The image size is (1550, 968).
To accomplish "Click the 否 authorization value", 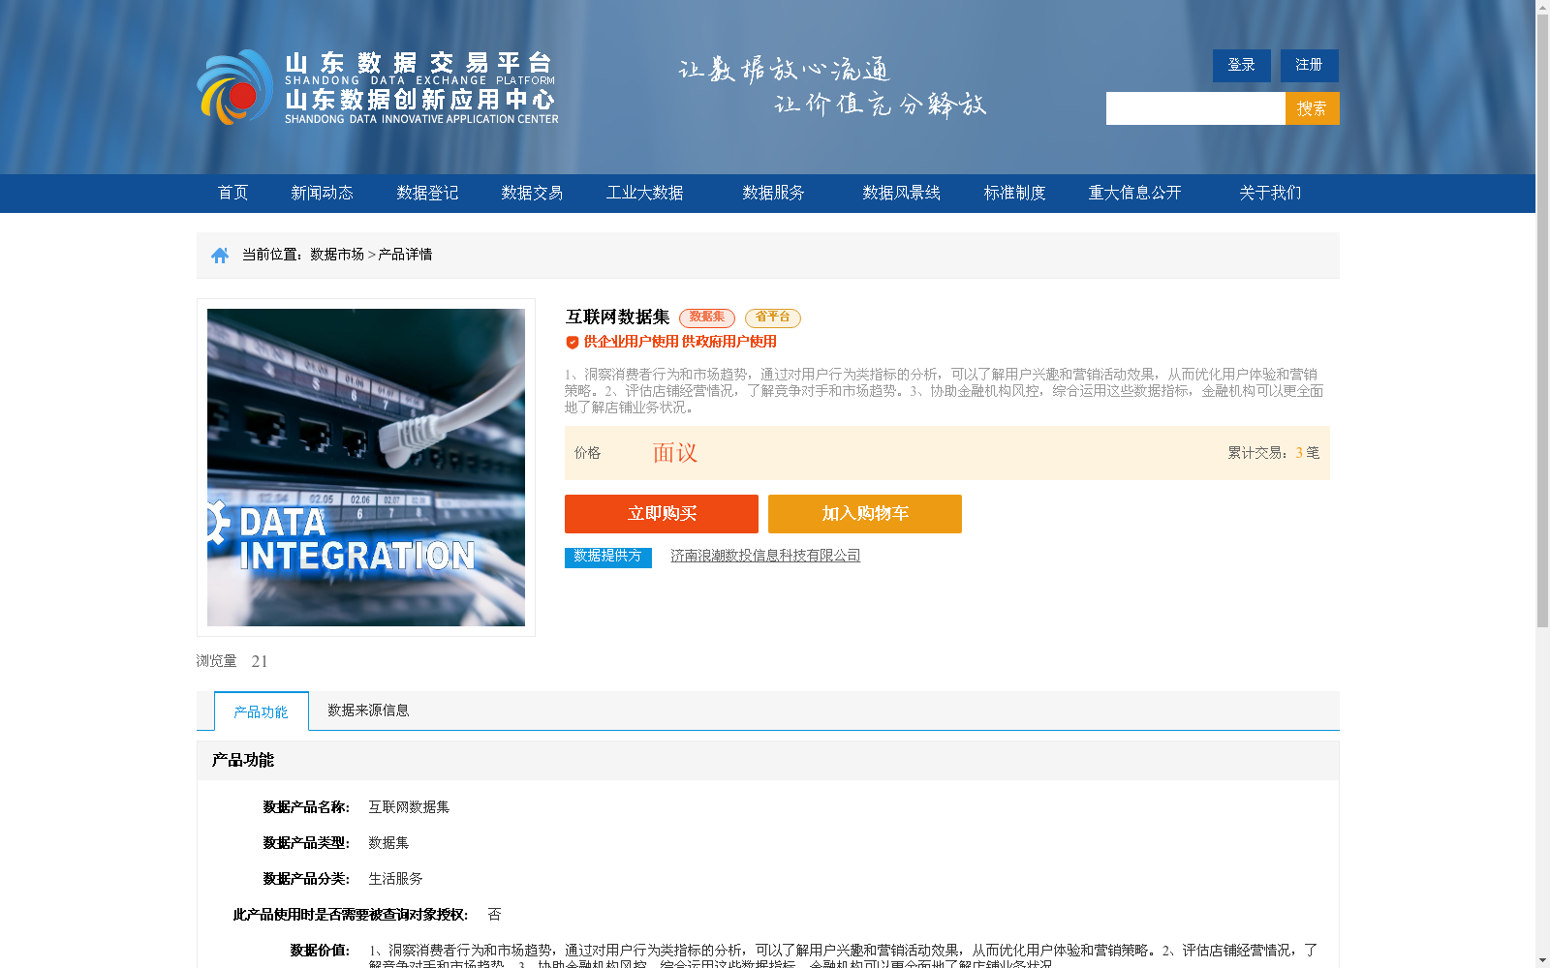I will 494,915.
